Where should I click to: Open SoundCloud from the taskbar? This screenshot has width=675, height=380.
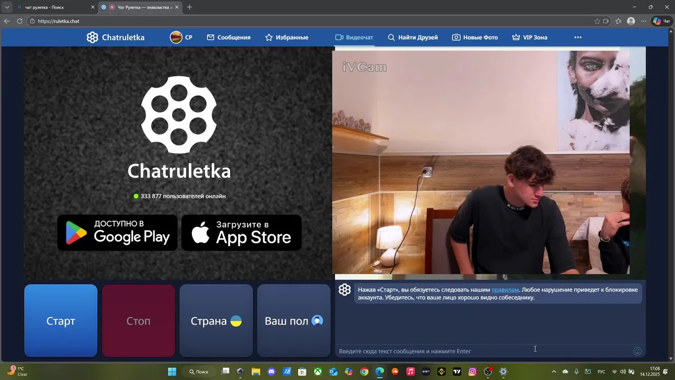tap(395, 372)
